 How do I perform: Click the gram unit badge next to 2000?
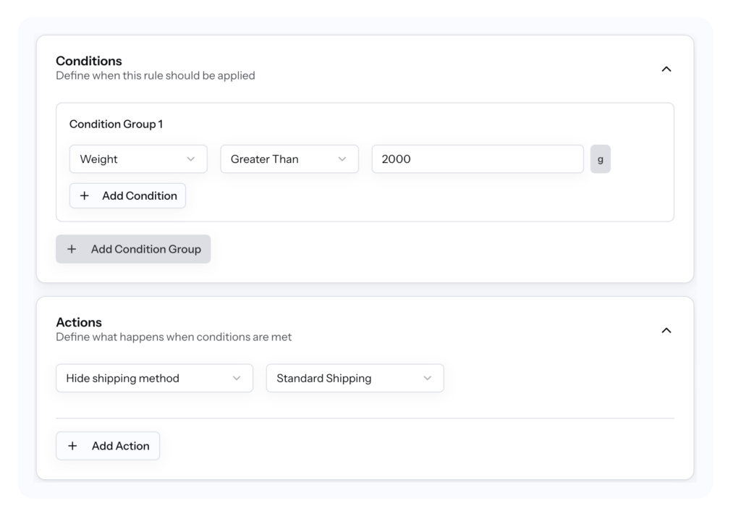[x=599, y=159]
